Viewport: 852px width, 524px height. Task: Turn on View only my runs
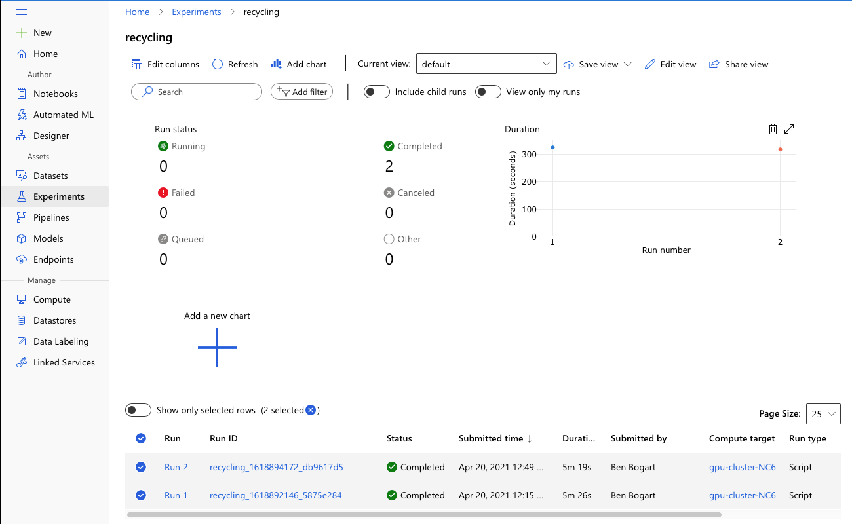pos(488,92)
